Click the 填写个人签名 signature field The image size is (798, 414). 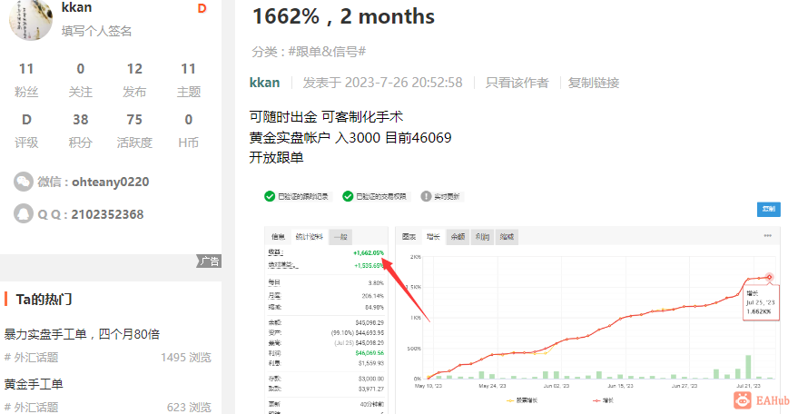97,31
